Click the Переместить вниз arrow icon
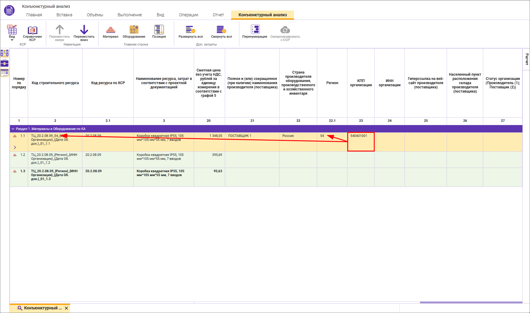The height and width of the screenshot is (313, 530). point(84,30)
